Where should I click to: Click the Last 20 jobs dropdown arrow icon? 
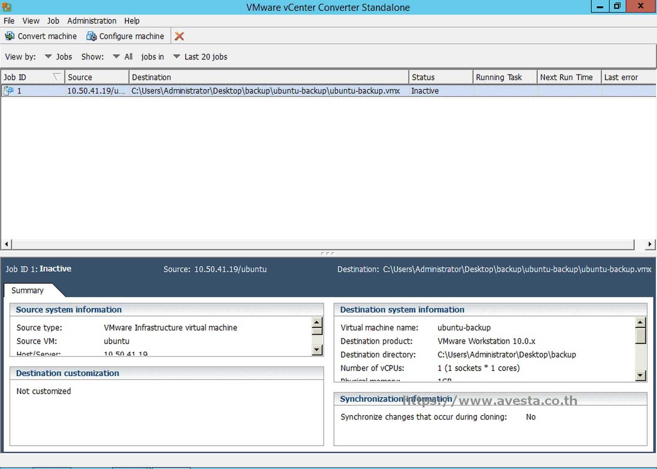click(x=177, y=57)
